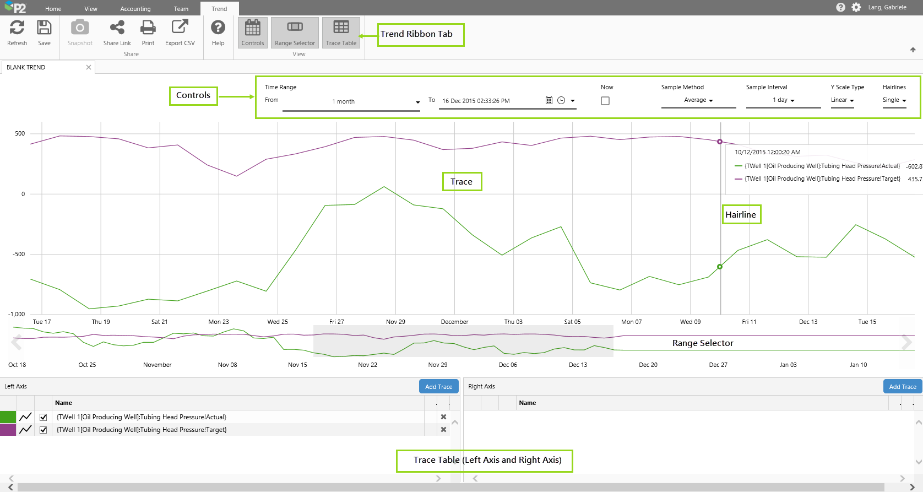
Task: Click Add Trace for the Right Axis
Action: tap(902, 387)
